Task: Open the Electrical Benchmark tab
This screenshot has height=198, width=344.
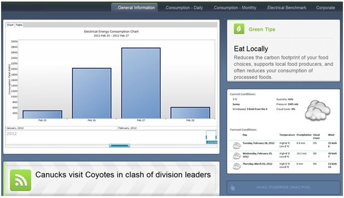Action: 286,8
